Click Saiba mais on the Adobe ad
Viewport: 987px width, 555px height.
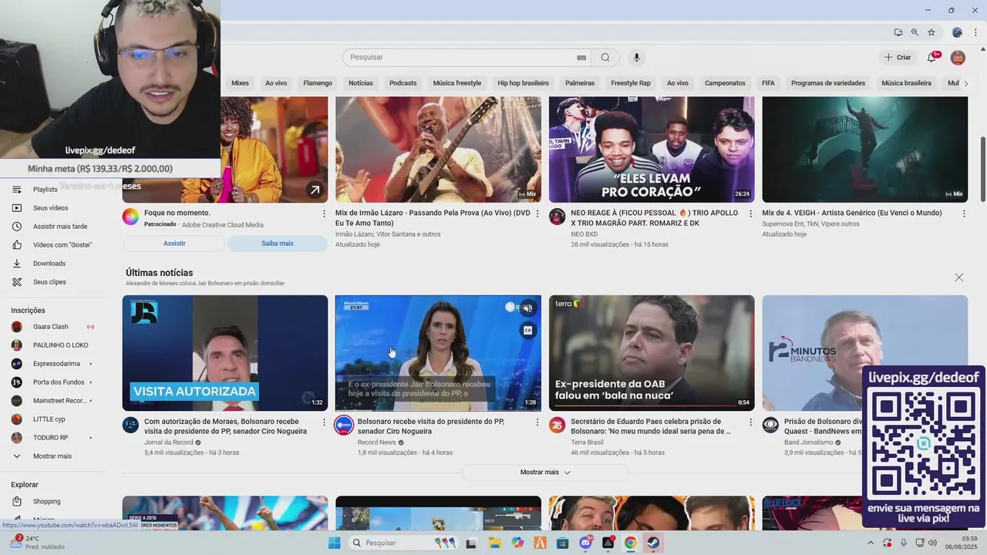tap(278, 243)
